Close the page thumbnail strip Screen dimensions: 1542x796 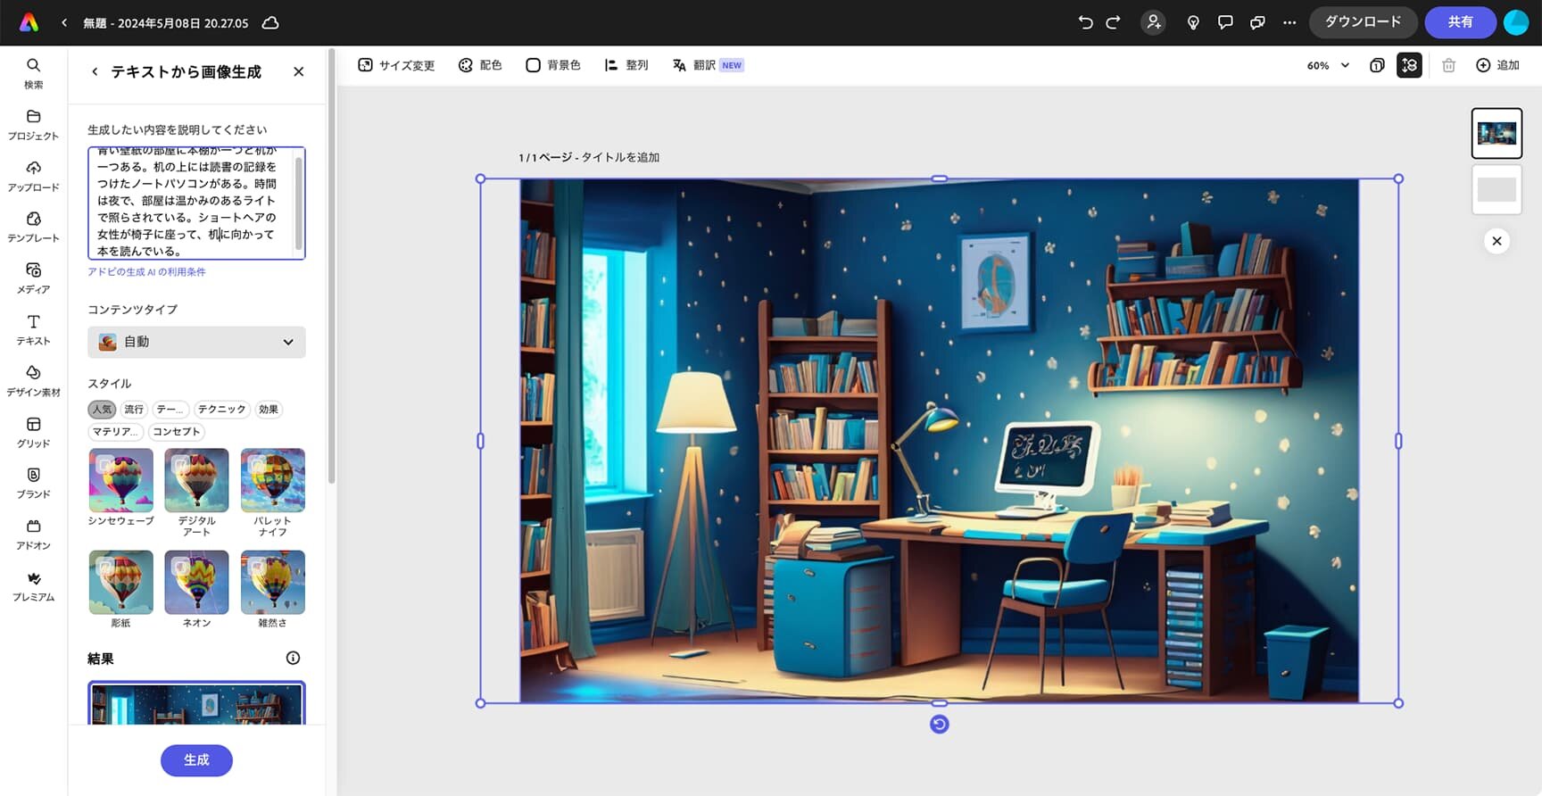1496,241
